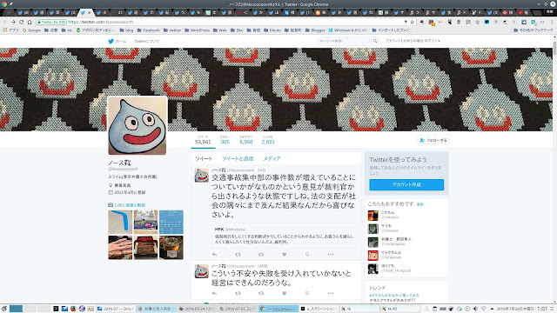Like the 交通事故集中部 tweet
Screen dimensions: 557x313
(285, 254)
